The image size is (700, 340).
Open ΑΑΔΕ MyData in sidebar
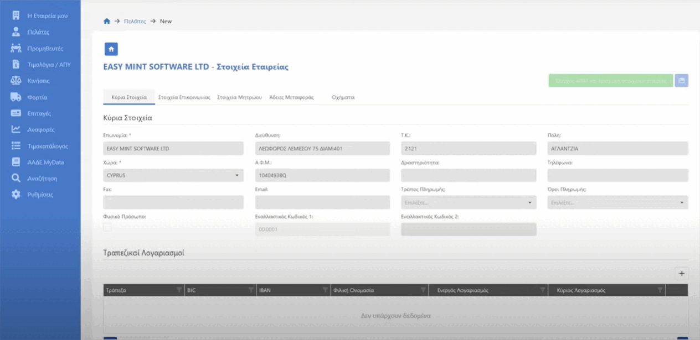[45, 163]
